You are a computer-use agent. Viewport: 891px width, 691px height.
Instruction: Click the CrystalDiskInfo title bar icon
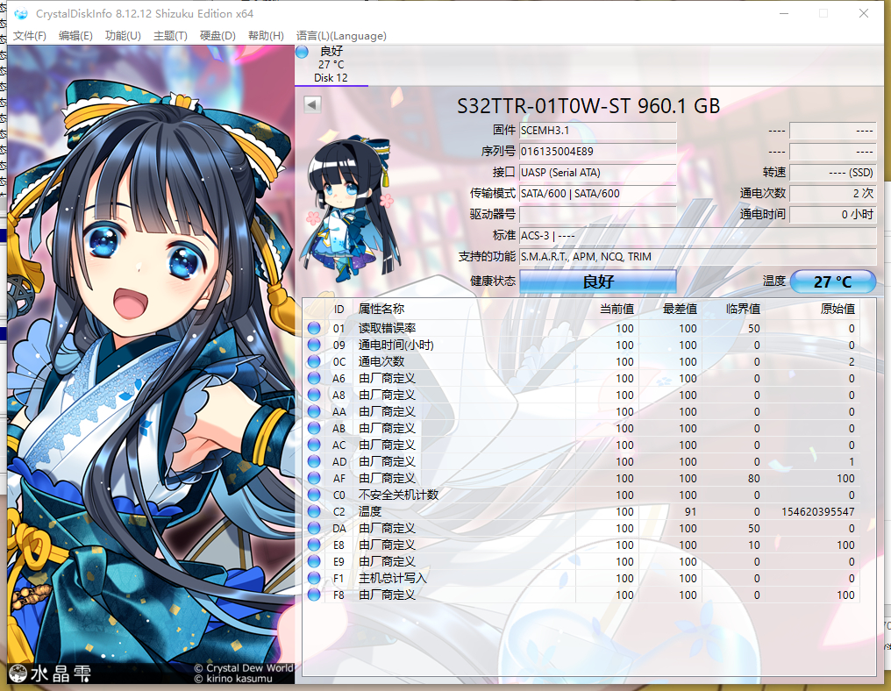tap(21, 14)
